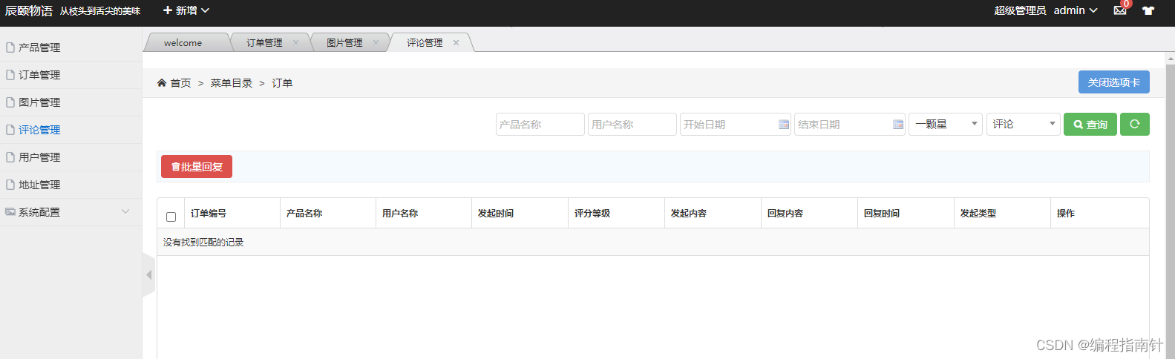Image resolution: width=1175 pixels, height=359 pixels.
Task: Open the admin user dropdown menu
Action: (x=1075, y=10)
